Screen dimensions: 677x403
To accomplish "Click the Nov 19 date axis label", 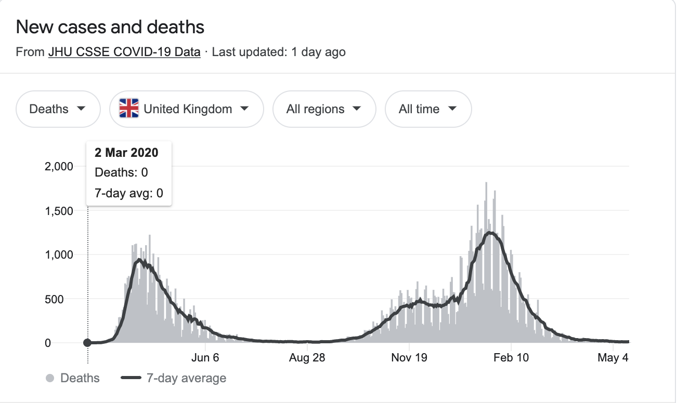I will [409, 358].
